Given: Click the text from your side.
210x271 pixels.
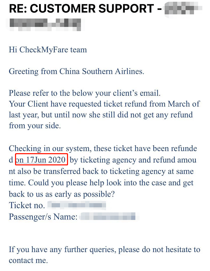Looking at the screenshot, I should click(35, 126).
